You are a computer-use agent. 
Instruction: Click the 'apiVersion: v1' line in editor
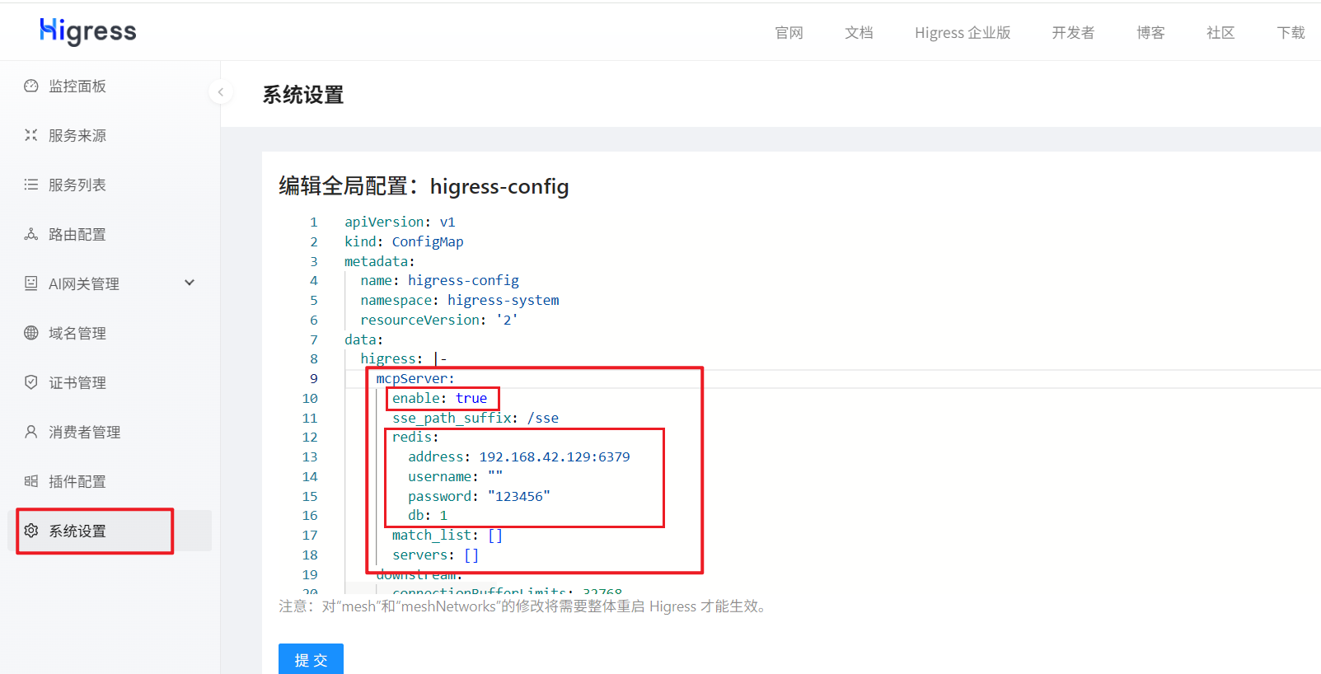point(400,222)
